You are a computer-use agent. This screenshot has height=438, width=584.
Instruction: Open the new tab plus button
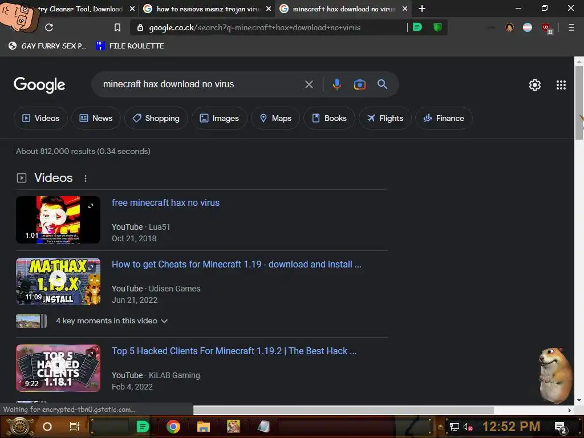[421, 9]
